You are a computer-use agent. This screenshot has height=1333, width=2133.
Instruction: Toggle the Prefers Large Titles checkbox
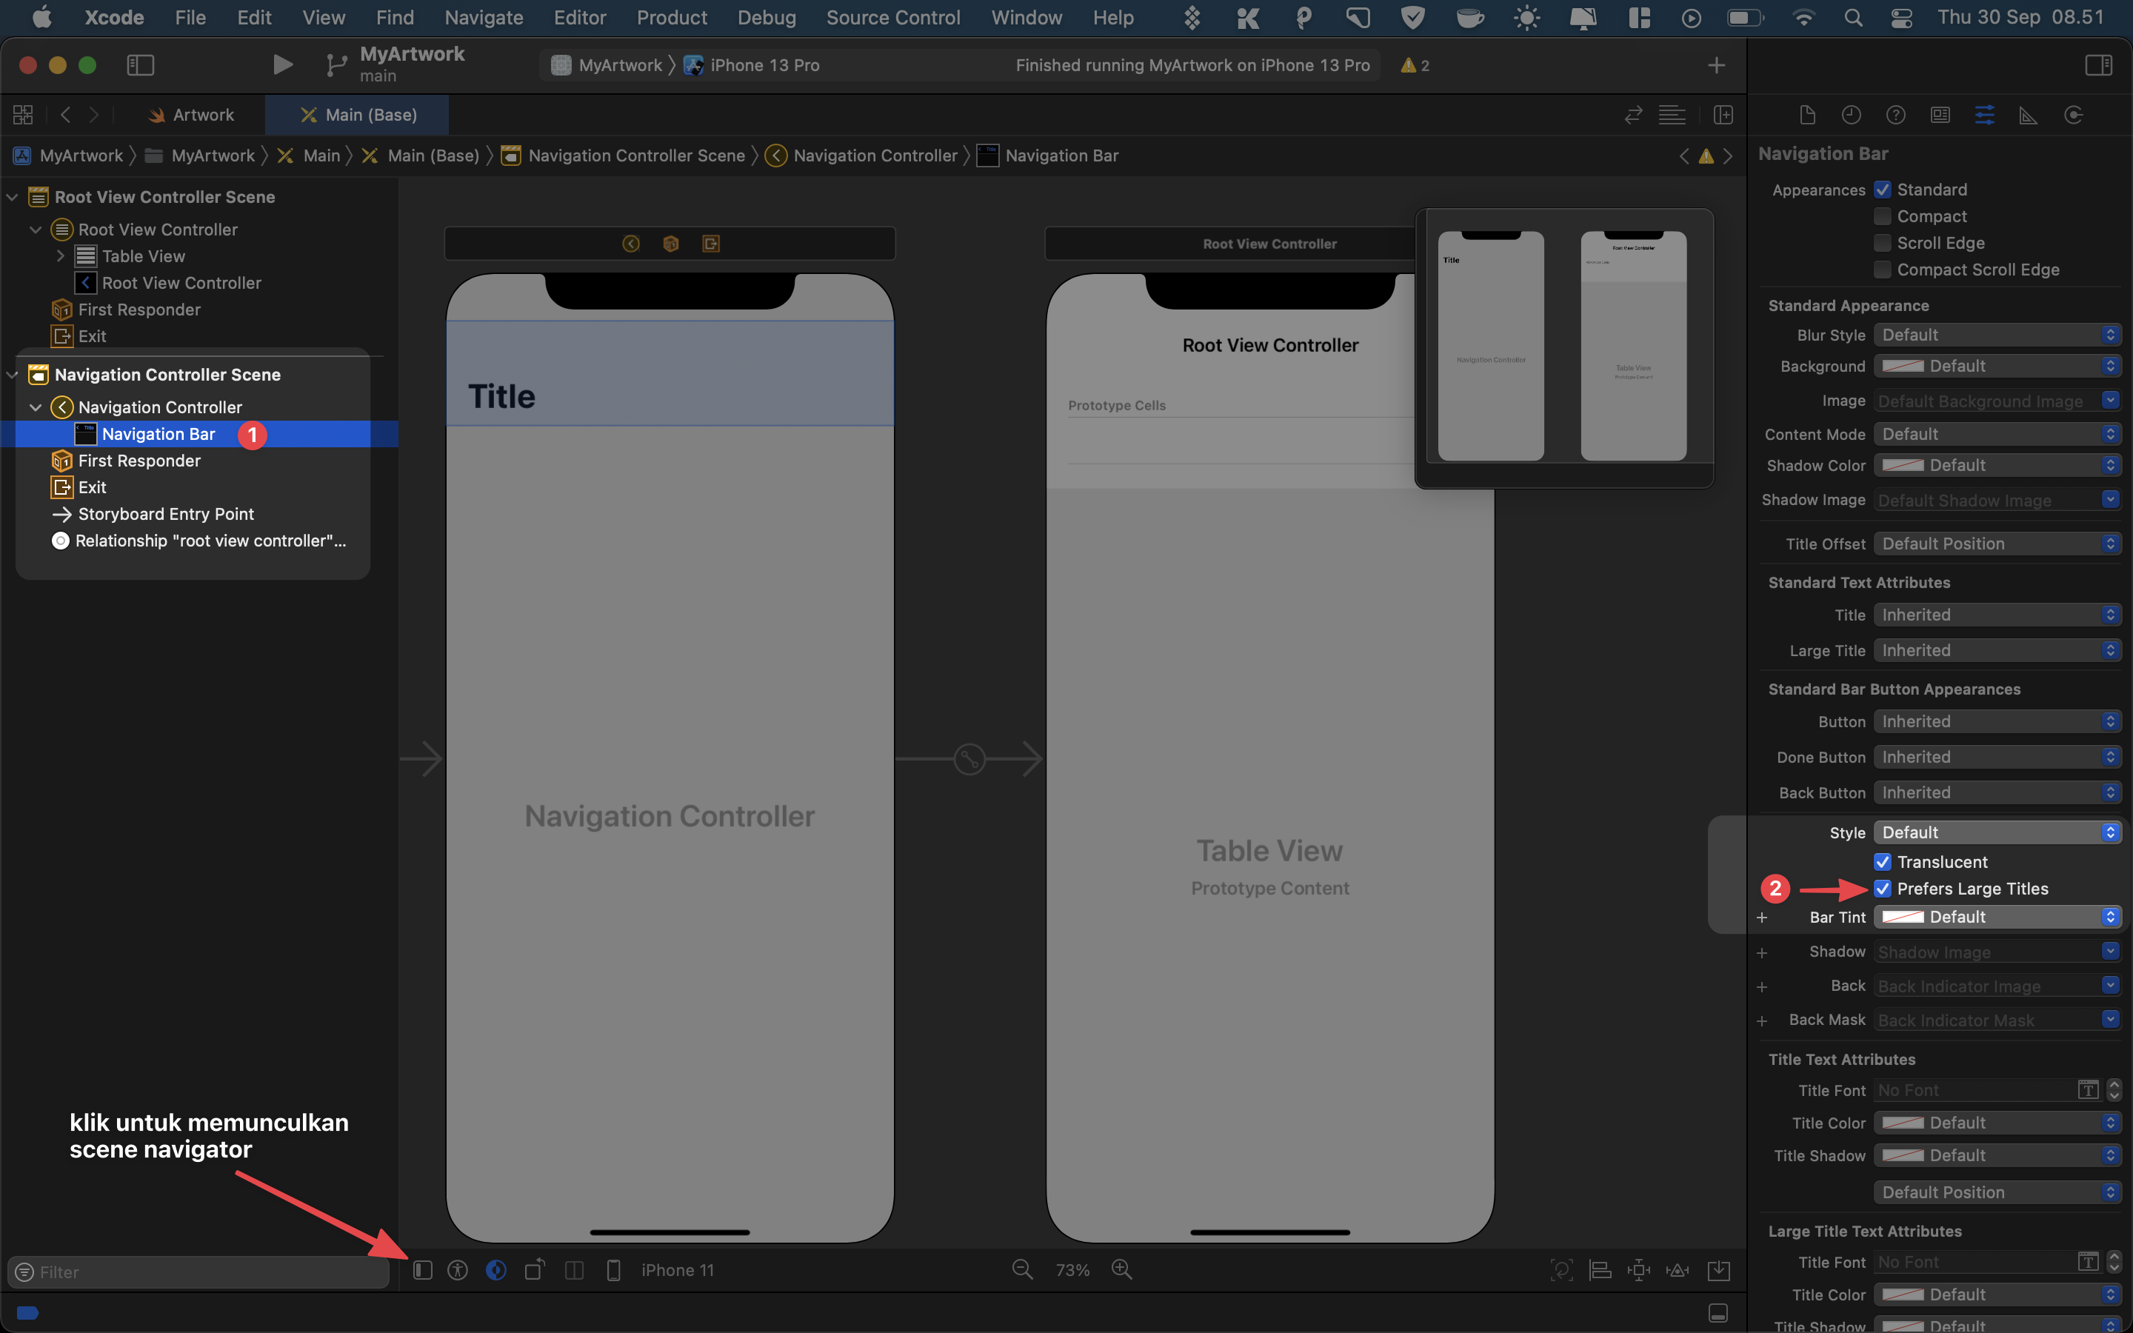(x=1883, y=888)
